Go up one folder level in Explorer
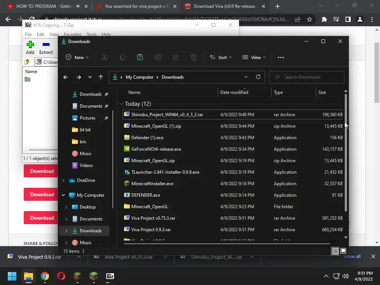This screenshot has width=380, height=285. point(101,77)
